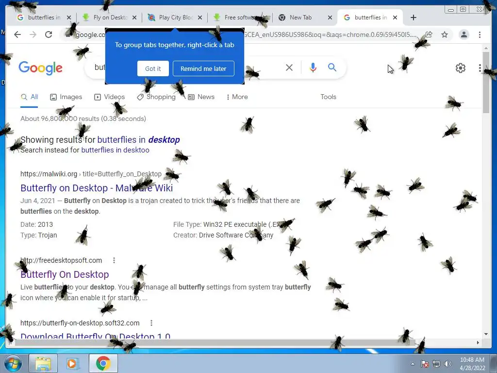Open options for soft32.com result

pyautogui.click(x=151, y=323)
